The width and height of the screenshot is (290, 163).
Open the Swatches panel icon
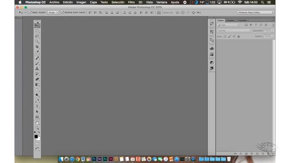coord(212,54)
